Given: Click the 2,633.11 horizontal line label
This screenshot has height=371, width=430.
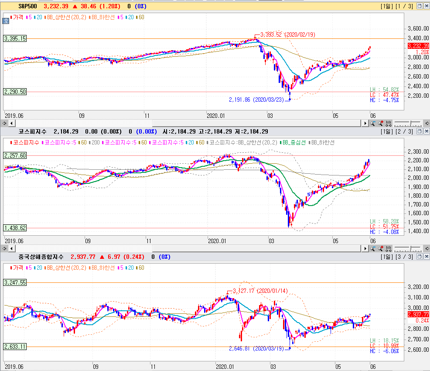Looking at the screenshot, I should pyautogui.click(x=15, y=347).
